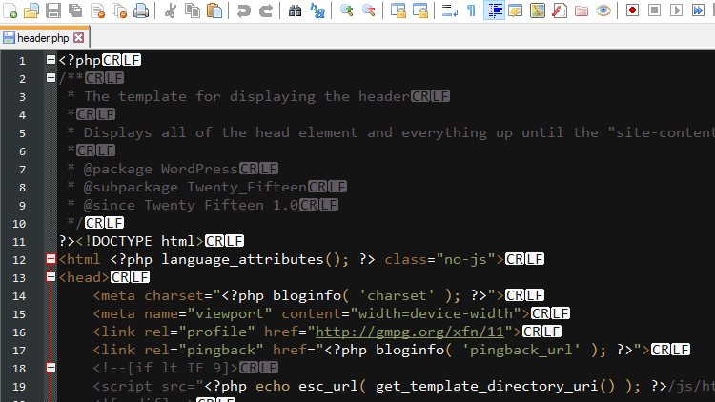Zoom in on the editor text
715x402 pixels.
click(x=347, y=10)
